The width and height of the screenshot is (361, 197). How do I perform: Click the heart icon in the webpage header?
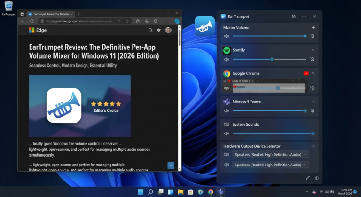coord(159,30)
